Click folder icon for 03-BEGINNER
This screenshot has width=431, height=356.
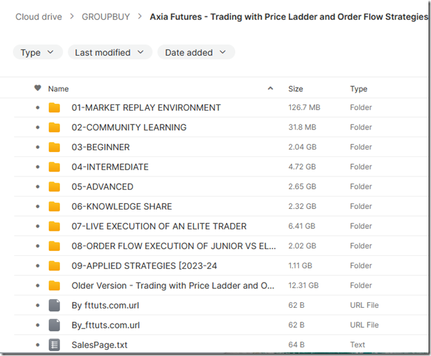click(x=54, y=147)
